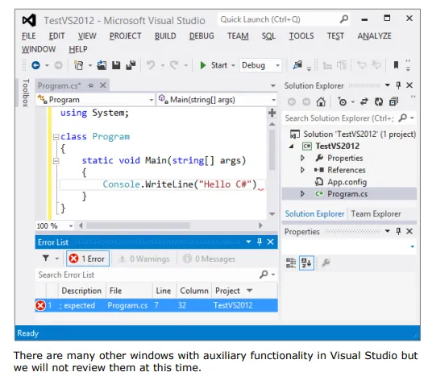
Task: Expand the Program.cs tree node
Action: [302, 194]
